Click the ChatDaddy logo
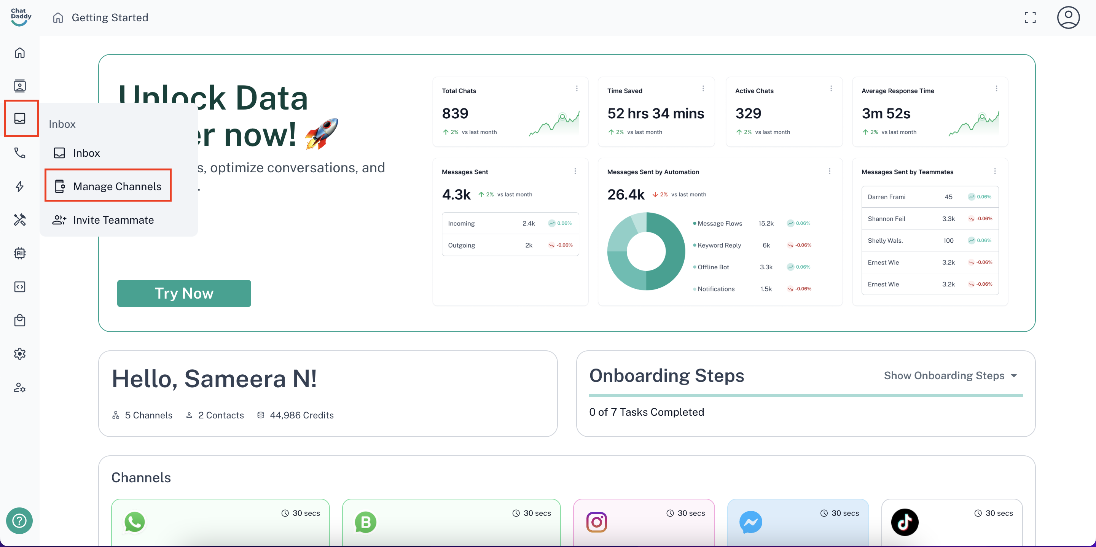Image resolution: width=1096 pixels, height=547 pixels. tap(21, 17)
